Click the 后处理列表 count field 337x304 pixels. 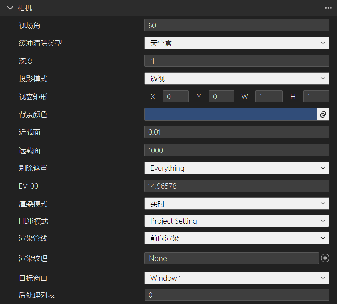coord(237,295)
